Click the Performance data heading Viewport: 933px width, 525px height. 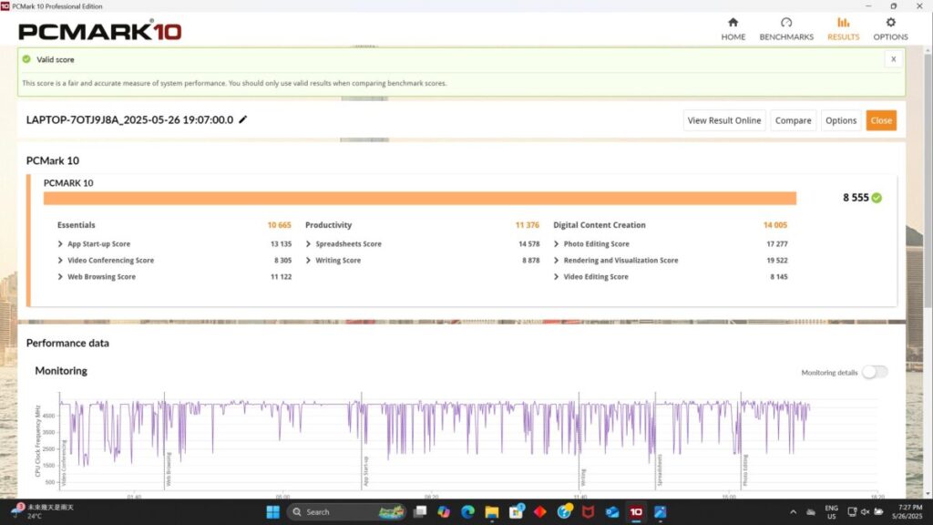67,343
